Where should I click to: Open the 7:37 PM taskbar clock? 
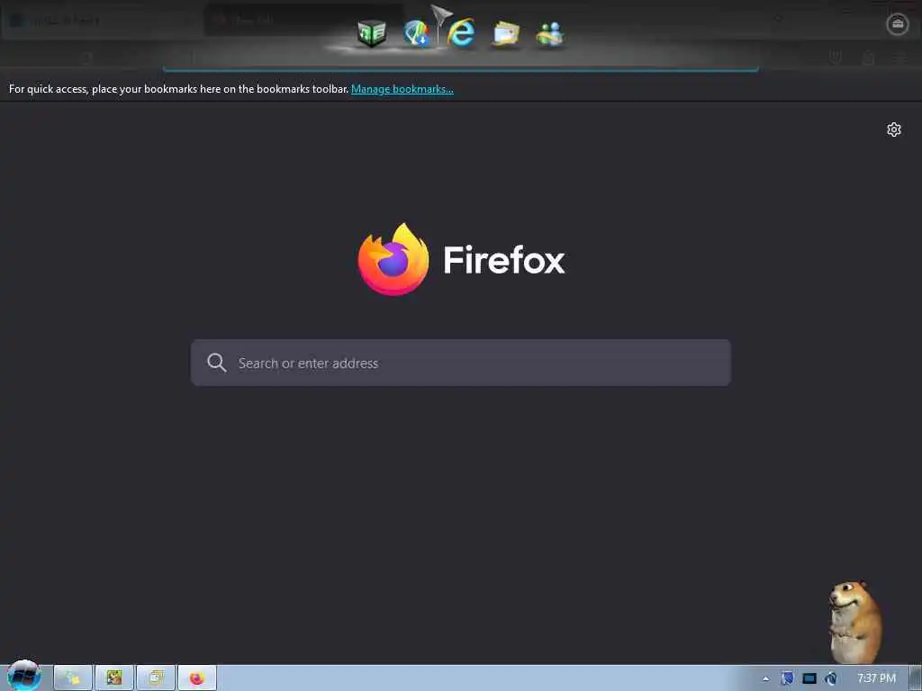tap(876, 678)
